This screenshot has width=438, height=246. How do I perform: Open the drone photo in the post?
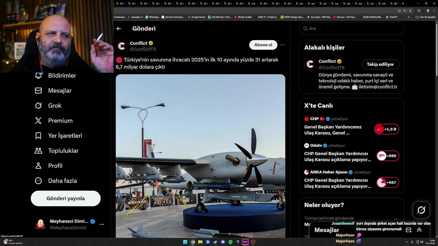pyautogui.click(x=201, y=156)
